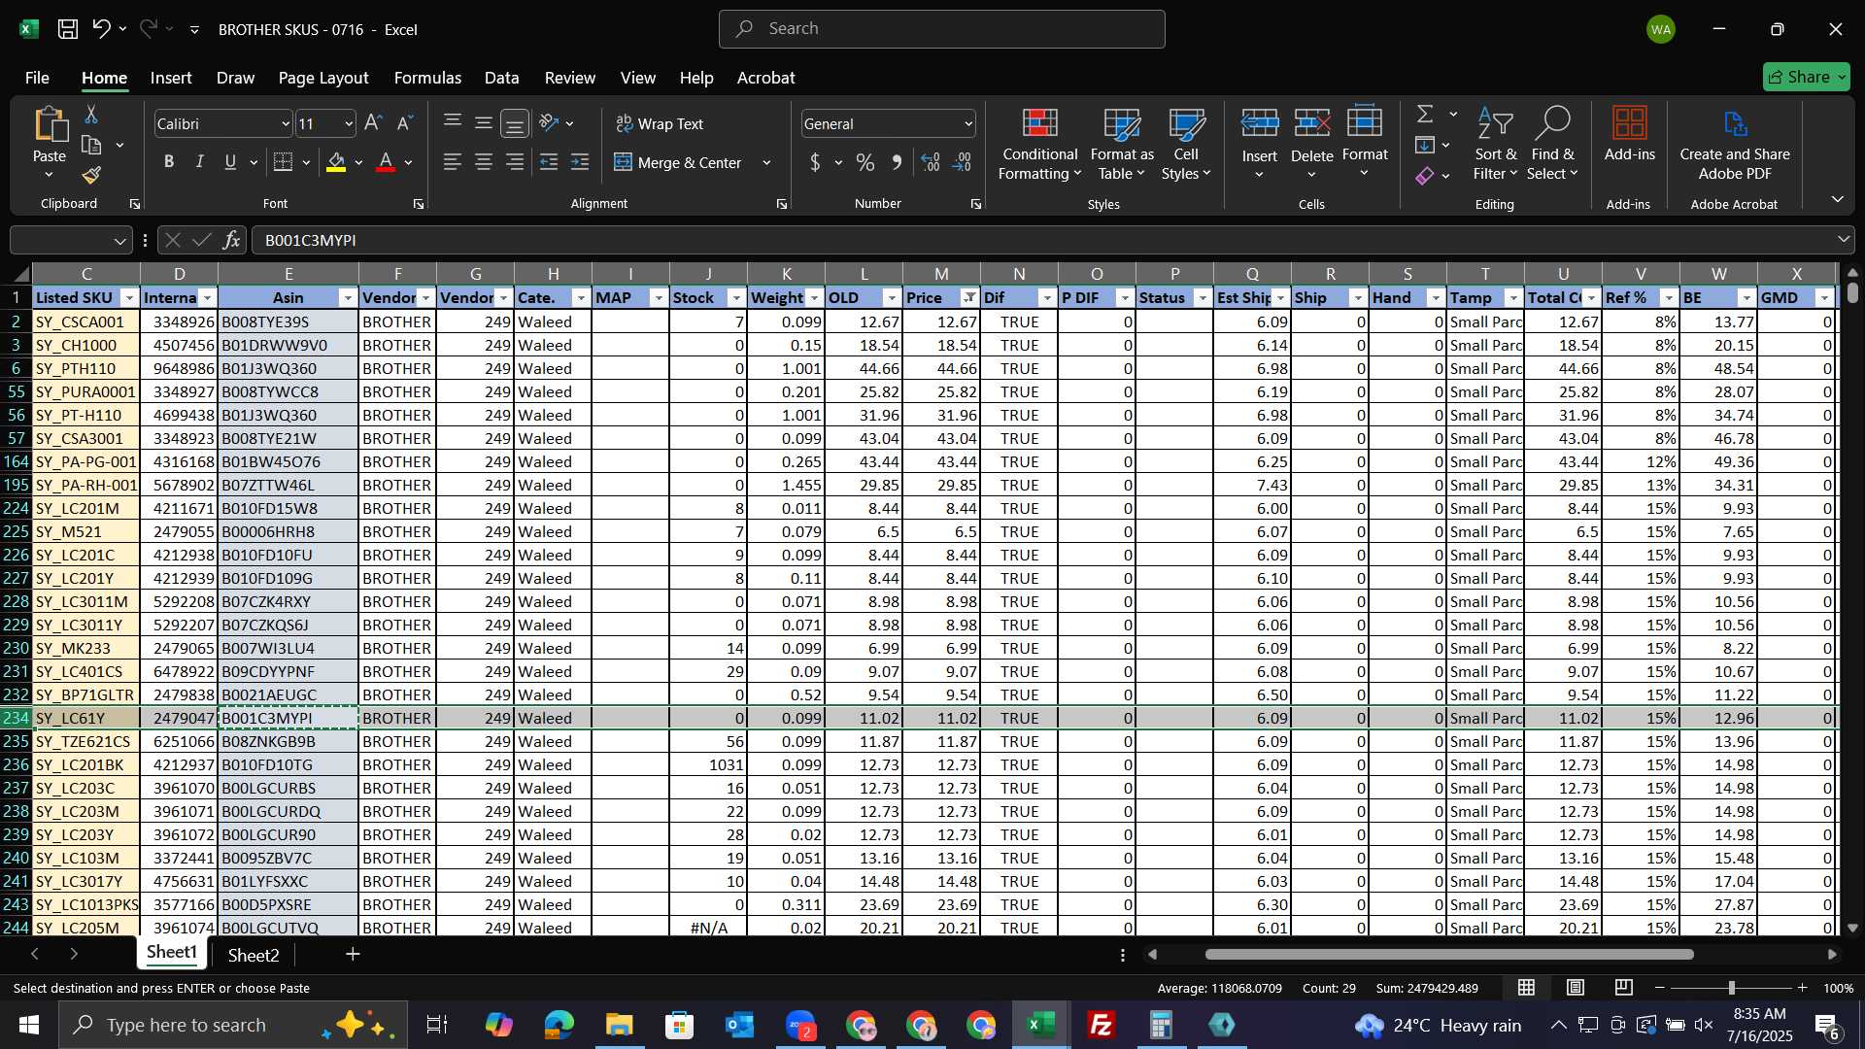Click the Increase Indent icon
Viewport: 1865px width, 1049px height.
(580, 162)
